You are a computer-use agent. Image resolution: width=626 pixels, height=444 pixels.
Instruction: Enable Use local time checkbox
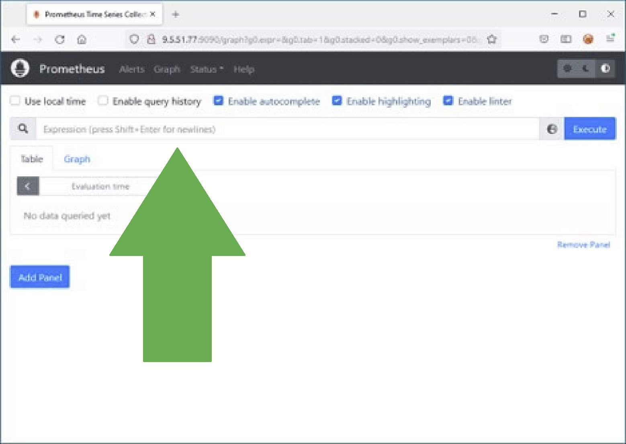click(15, 100)
